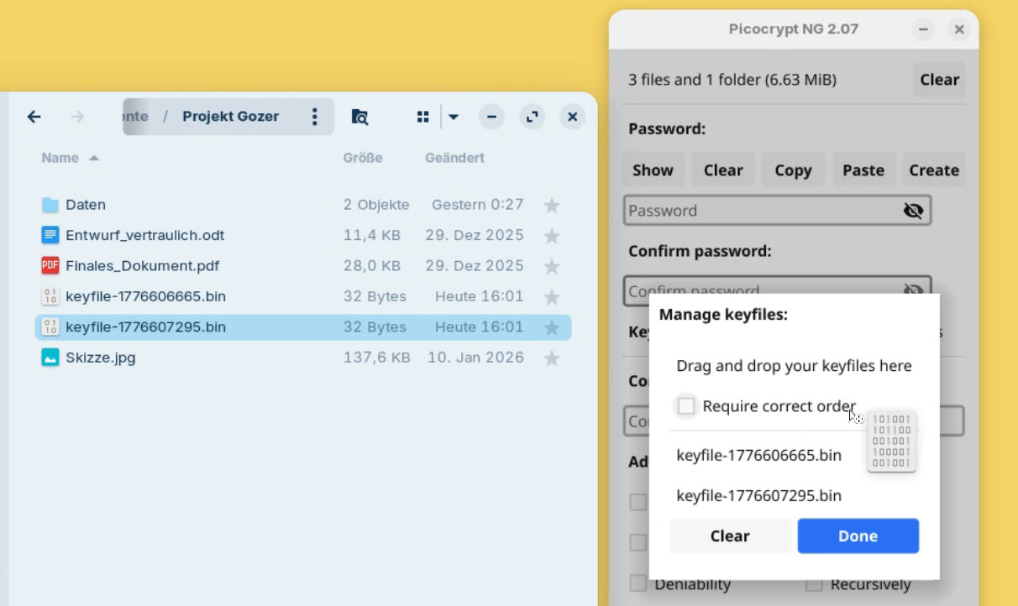Click the Create password button
1018x606 pixels.
pos(933,170)
